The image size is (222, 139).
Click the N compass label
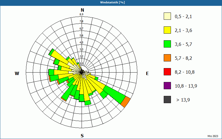coord(82,10)
